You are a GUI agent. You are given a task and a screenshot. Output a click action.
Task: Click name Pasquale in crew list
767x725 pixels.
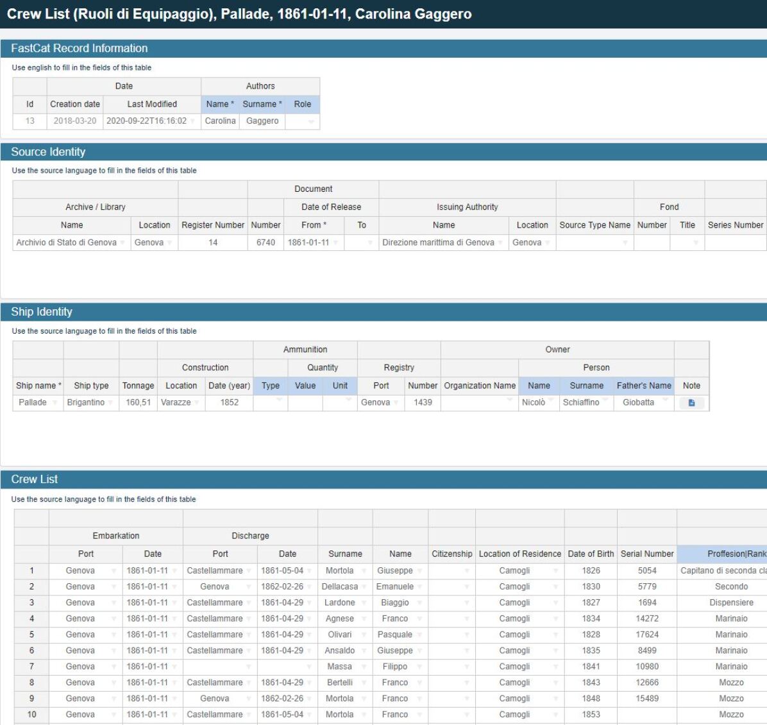tap(395, 635)
